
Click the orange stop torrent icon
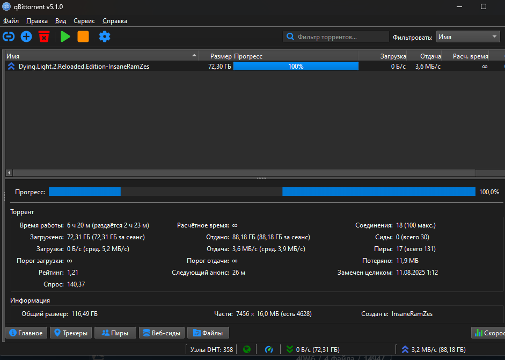(83, 36)
